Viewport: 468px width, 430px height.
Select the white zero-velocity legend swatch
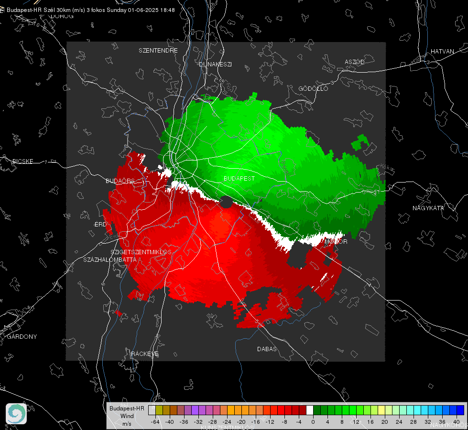point(310,410)
